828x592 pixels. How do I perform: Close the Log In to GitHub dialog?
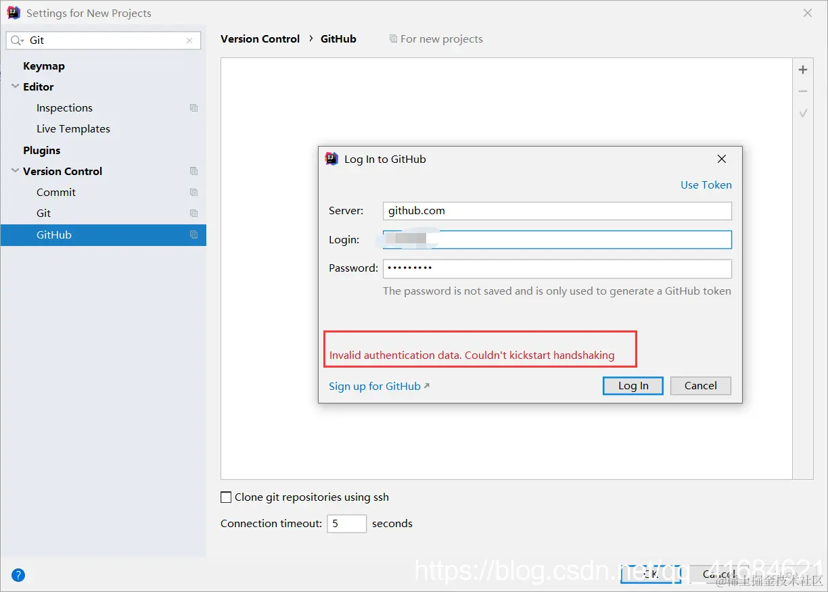point(722,159)
